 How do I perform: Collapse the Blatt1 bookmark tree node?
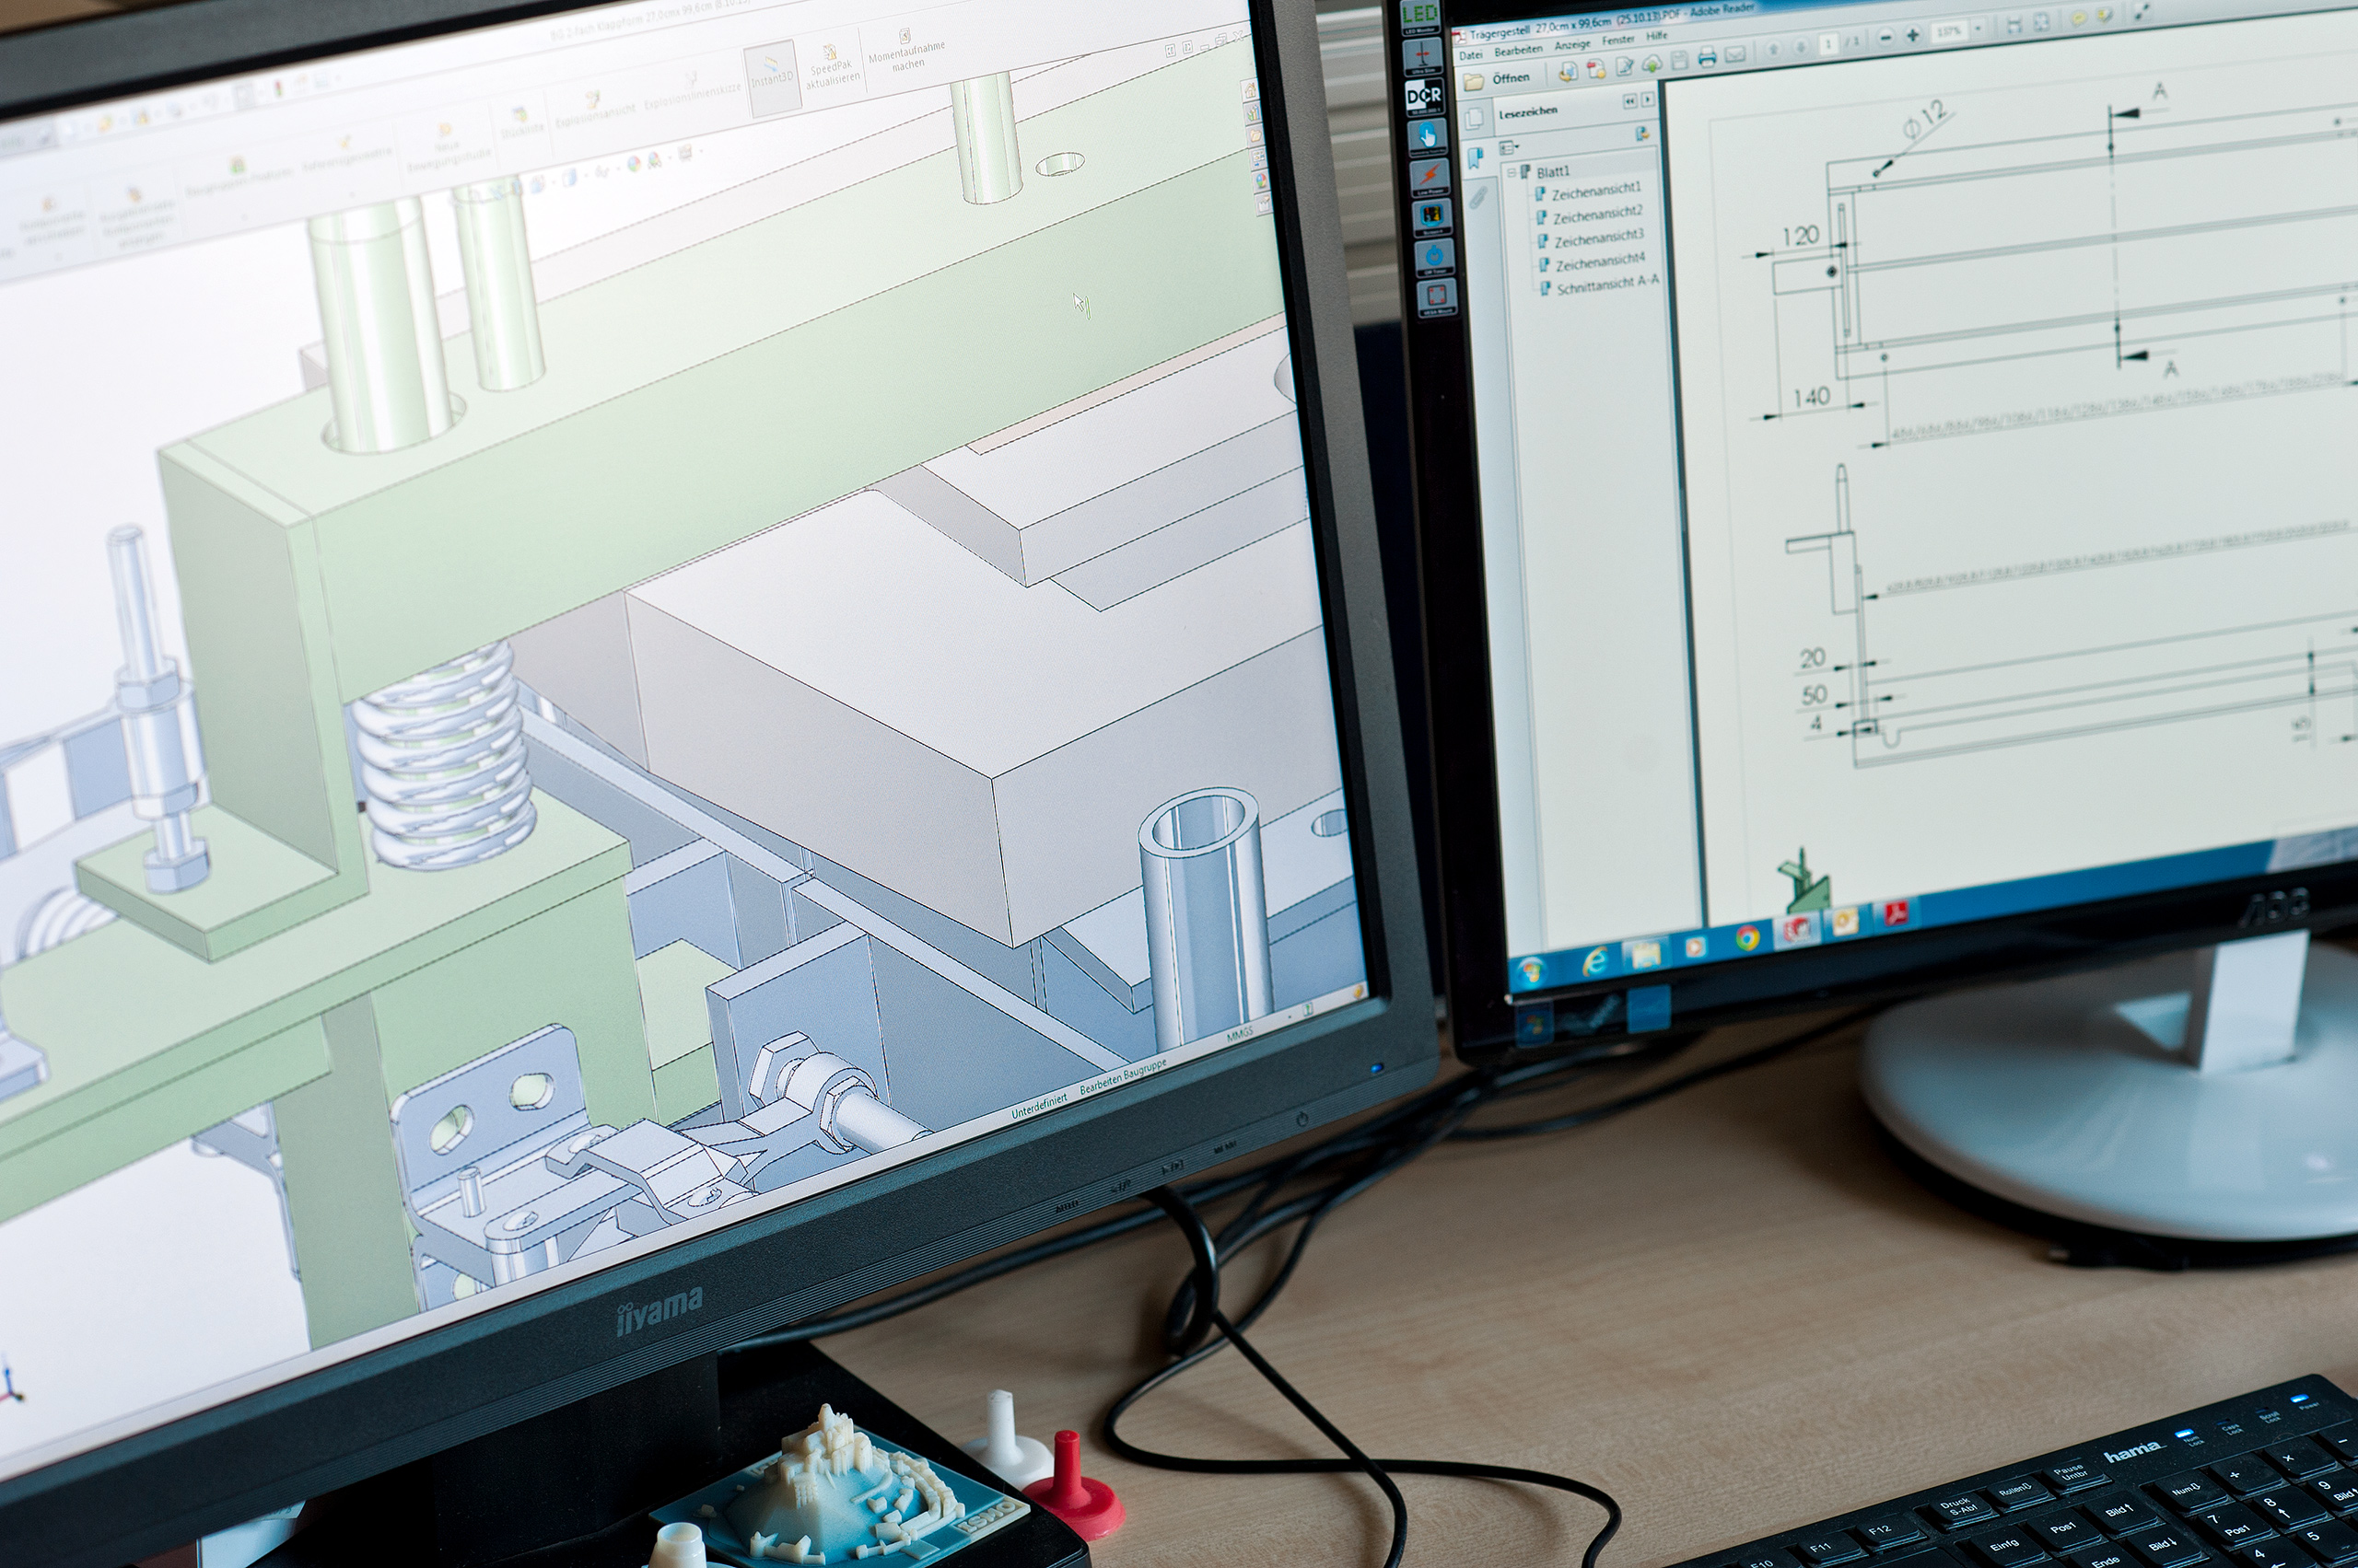[1512, 173]
